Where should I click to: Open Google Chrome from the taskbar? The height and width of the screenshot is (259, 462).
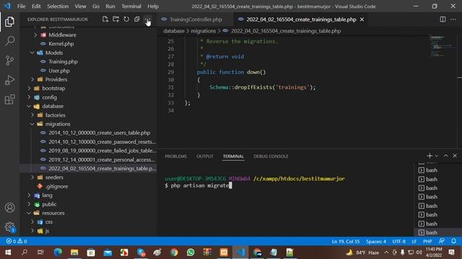point(174,253)
